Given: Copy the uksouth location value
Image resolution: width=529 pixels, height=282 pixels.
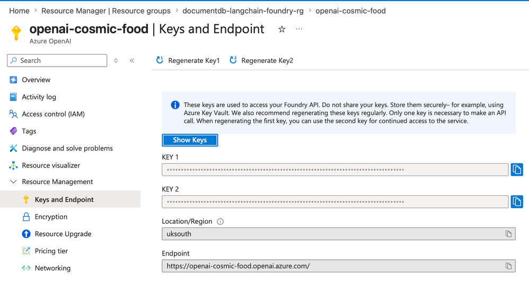Looking at the screenshot, I should click(x=508, y=234).
